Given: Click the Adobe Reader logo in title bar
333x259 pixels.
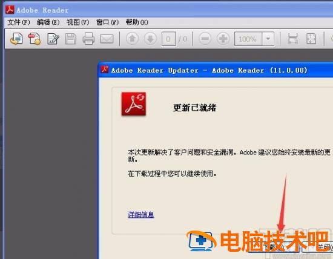Looking at the screenshot, I should click(10, 10).
